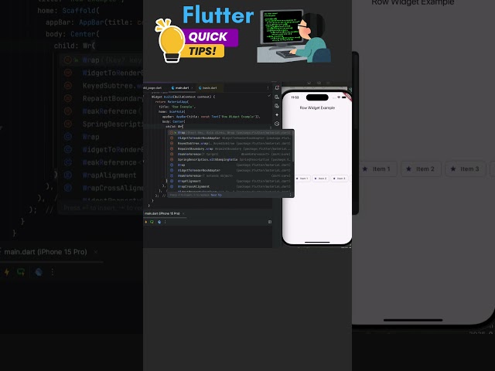Click the dimmed WrapAlignment row in the enlarged background

101,175
